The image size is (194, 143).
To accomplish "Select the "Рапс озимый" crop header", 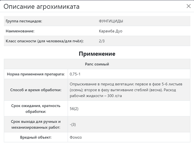I will point(97,64).
